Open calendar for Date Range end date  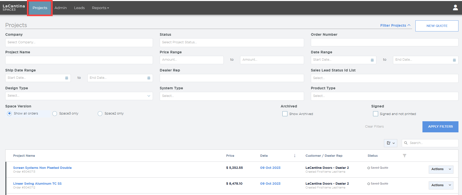point(454,60)
